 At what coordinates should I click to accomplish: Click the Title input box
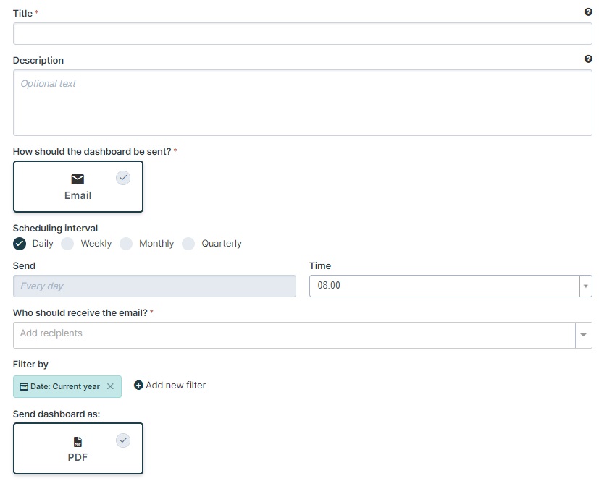click(303, 33)
